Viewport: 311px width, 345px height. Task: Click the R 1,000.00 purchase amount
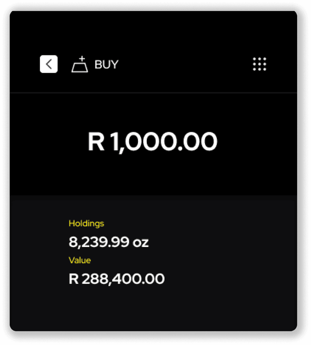(x=152, y=142)
